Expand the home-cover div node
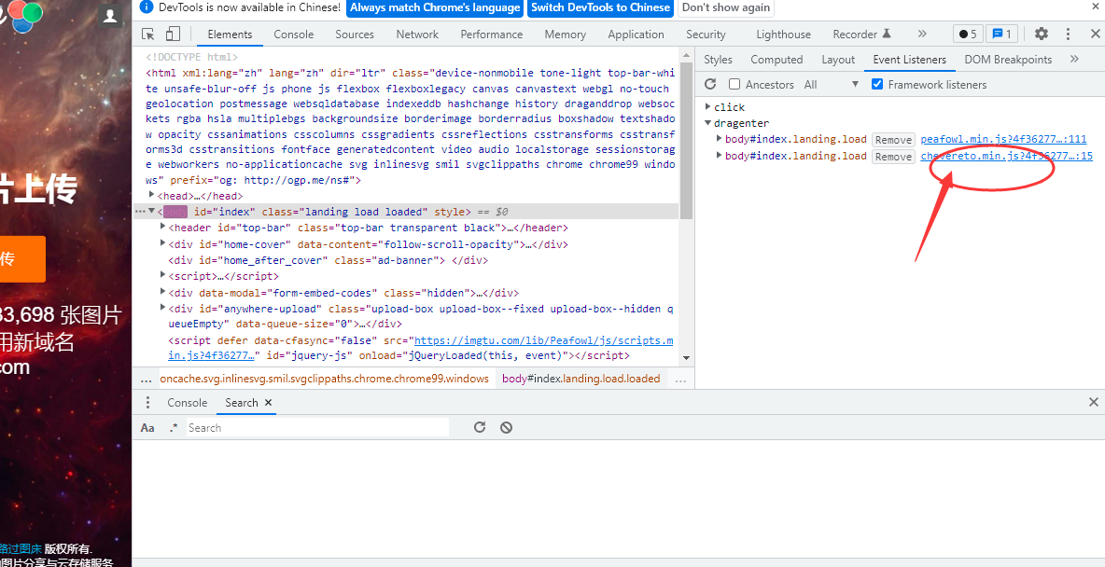This screenshot has width=1105, height=567. (163, 243)
